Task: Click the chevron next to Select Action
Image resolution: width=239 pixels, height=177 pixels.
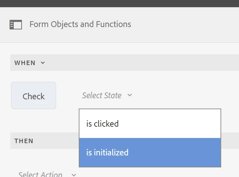Action: point(74,175)
